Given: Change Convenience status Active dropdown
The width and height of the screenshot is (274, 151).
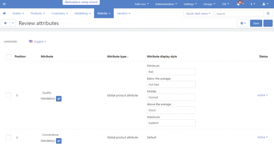Looking at the screenshot, I should click(x=262, y=137).
